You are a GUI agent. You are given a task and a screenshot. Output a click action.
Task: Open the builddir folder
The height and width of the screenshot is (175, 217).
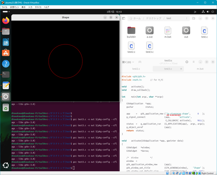pyautogui.click(x=131, y=31)
